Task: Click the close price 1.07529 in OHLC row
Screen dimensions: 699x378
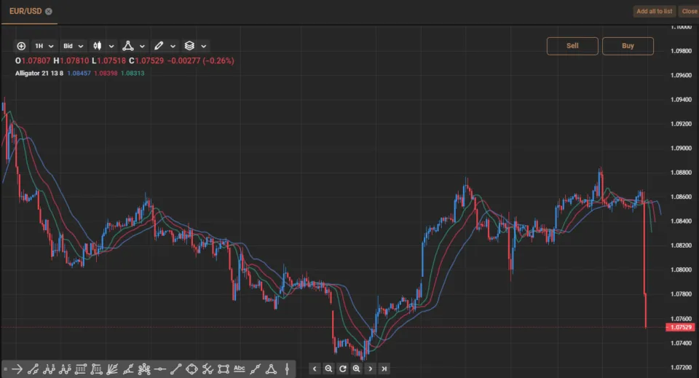Action: click(149, 60)
